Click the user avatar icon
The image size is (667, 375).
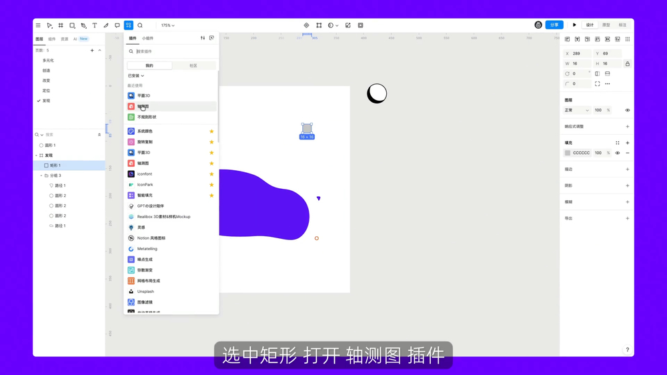[538, 25]
